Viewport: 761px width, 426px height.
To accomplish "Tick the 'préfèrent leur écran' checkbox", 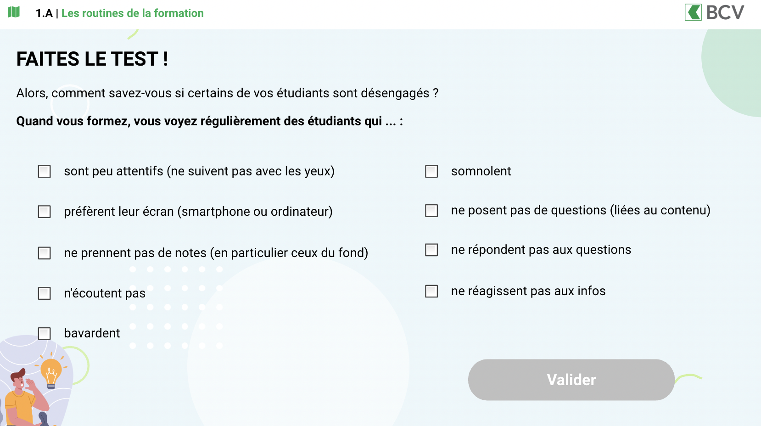I will (x=45, y=212).
